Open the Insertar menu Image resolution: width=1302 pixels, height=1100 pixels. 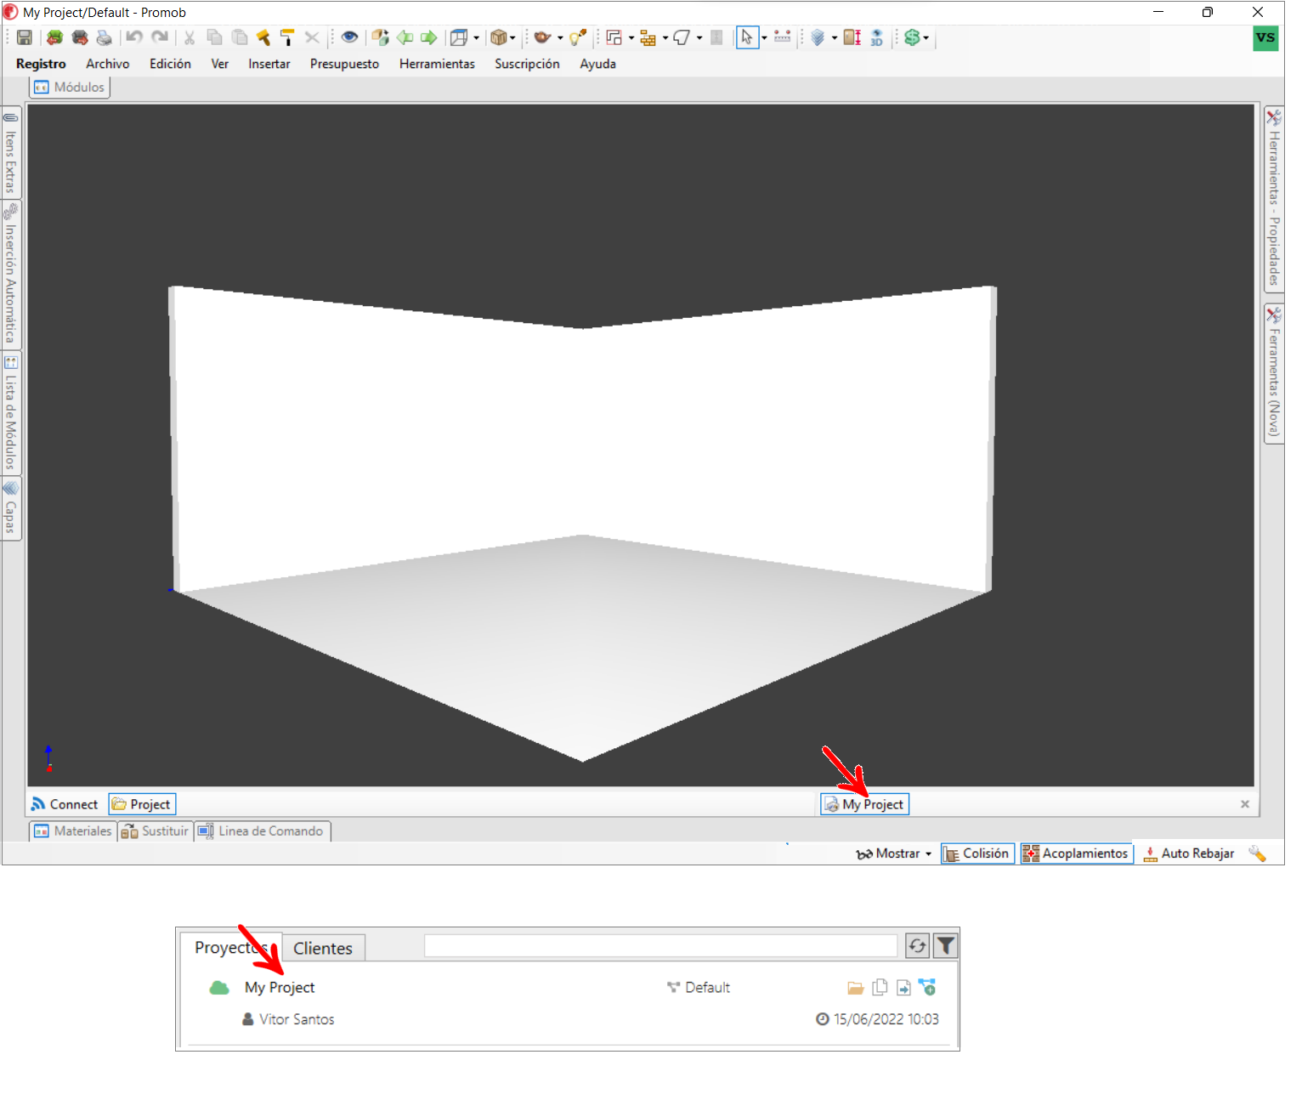269,64
